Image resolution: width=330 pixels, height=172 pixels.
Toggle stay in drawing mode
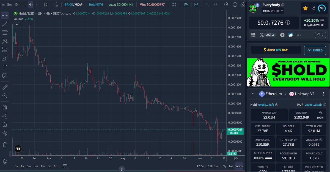[x=5, y=116]
